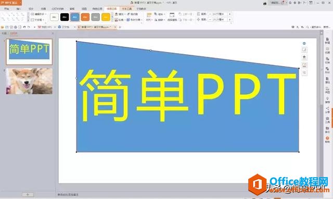The height and width of the screenshot is (199, 333).
Task: Decrease shape width with minus button
Action: click(x=210, y=20)
